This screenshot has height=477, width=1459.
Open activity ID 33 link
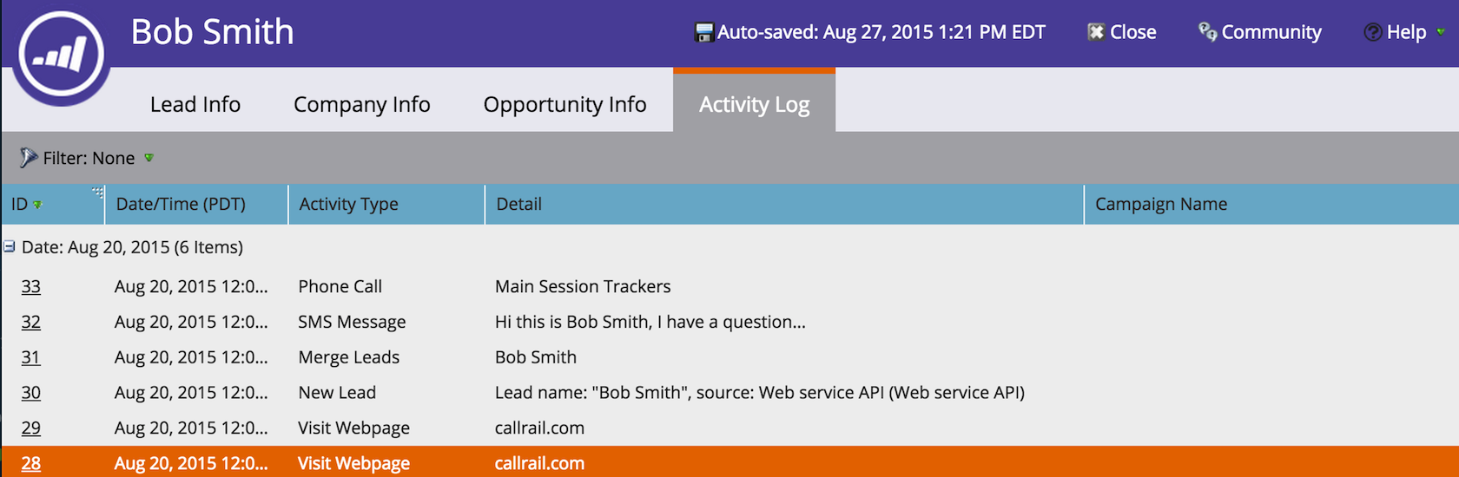(31, 286)
